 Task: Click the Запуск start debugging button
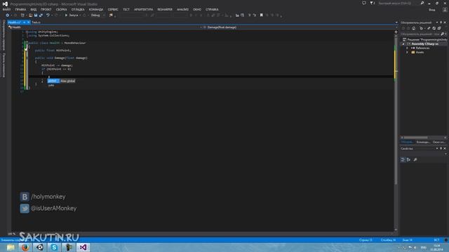coord(72,15)
